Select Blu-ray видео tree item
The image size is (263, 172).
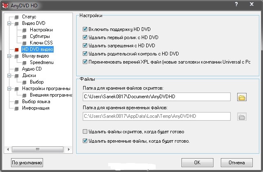(35, 56)
